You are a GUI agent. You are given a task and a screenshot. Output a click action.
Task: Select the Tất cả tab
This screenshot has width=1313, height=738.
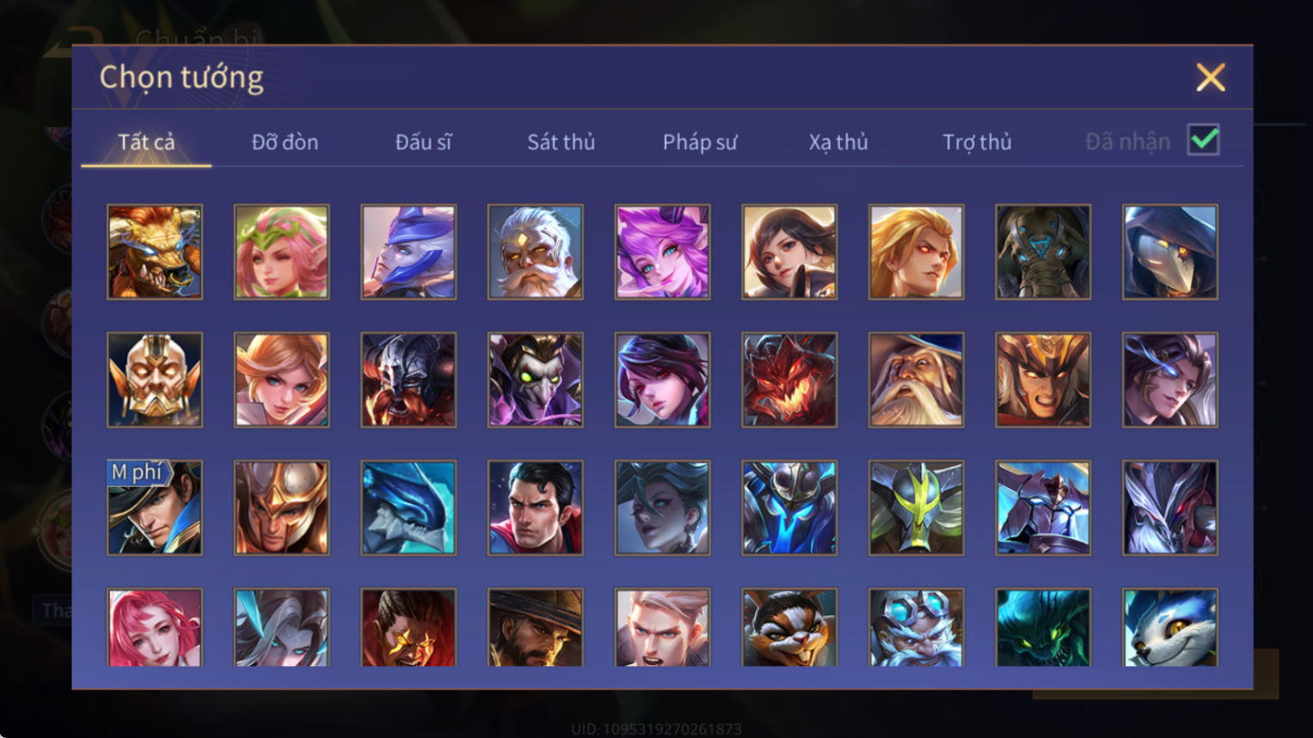146,142
